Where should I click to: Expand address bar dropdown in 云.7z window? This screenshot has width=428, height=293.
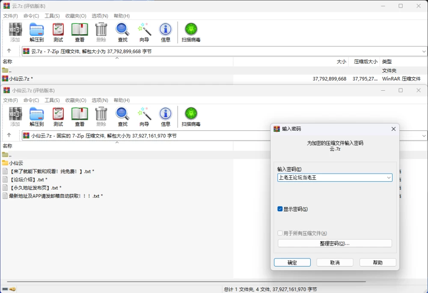point(424,51)
